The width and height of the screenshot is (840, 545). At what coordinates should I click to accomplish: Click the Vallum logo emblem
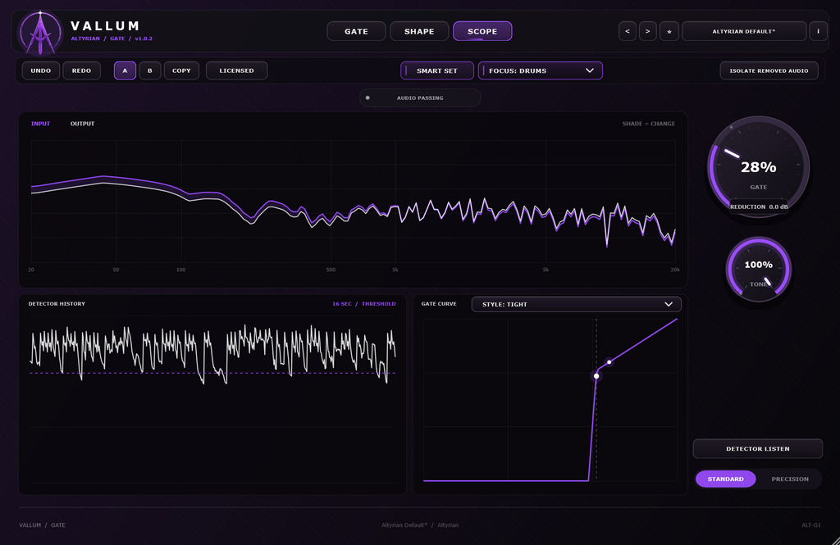[x=40, y=33]
